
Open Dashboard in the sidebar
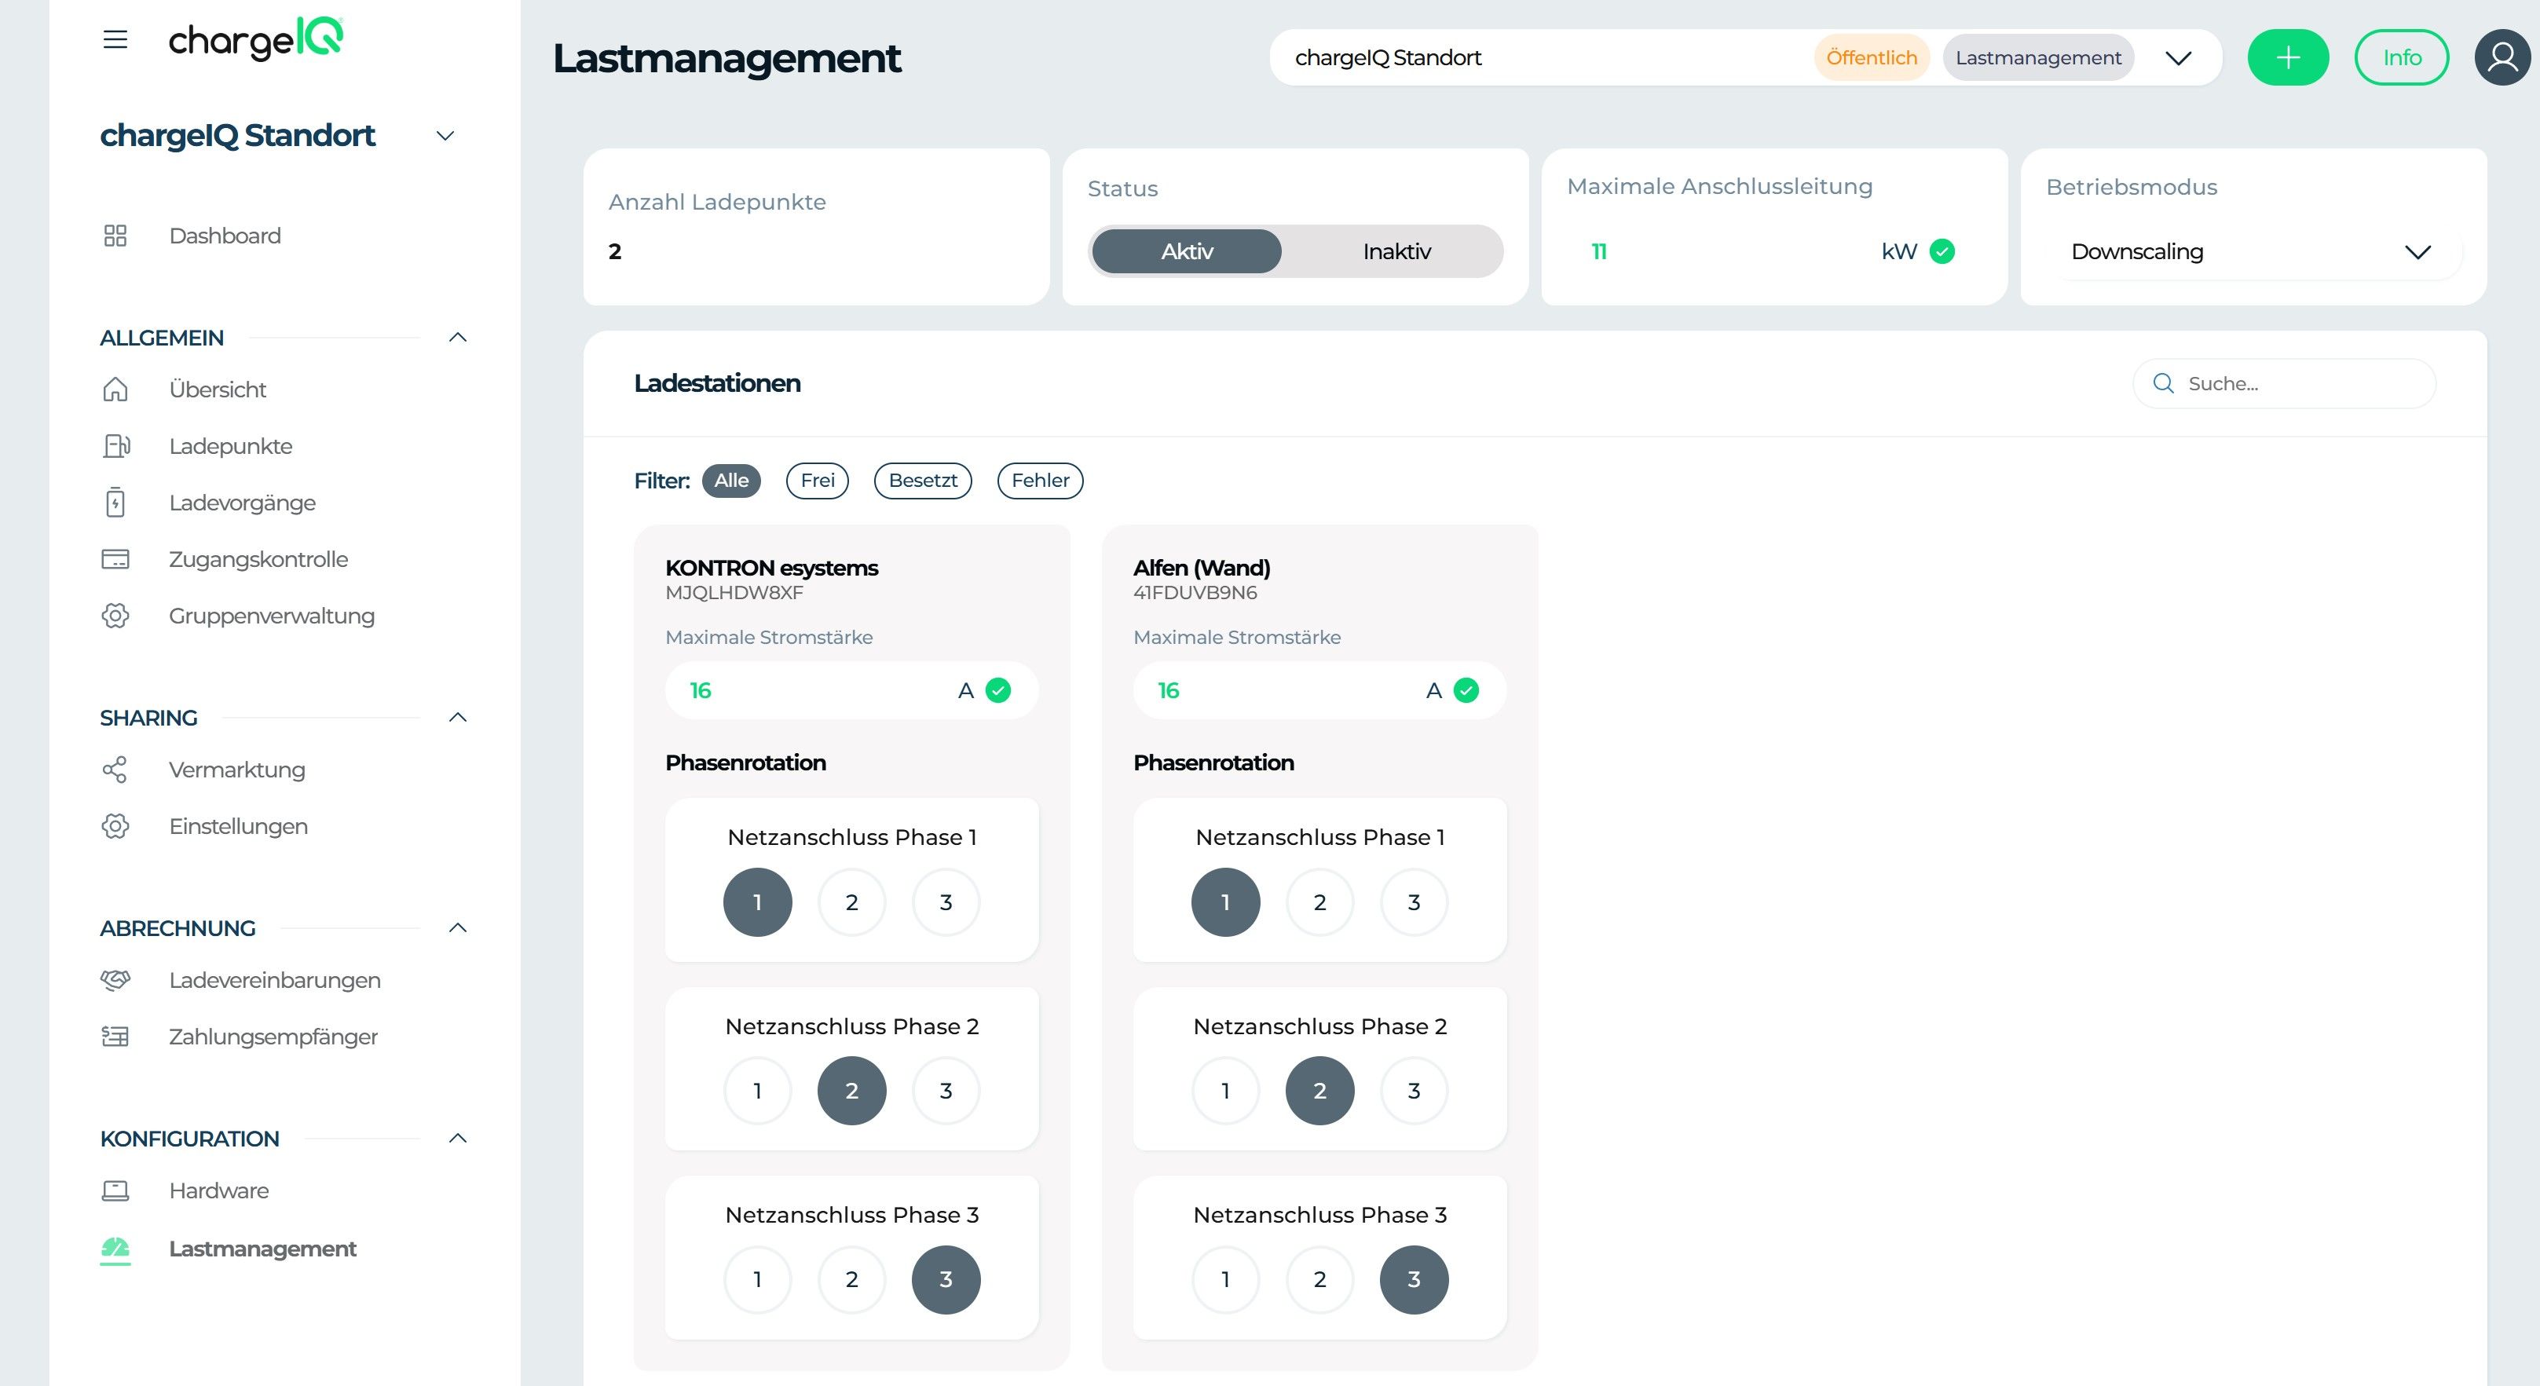pyautogui.click(x=225, y=236)
